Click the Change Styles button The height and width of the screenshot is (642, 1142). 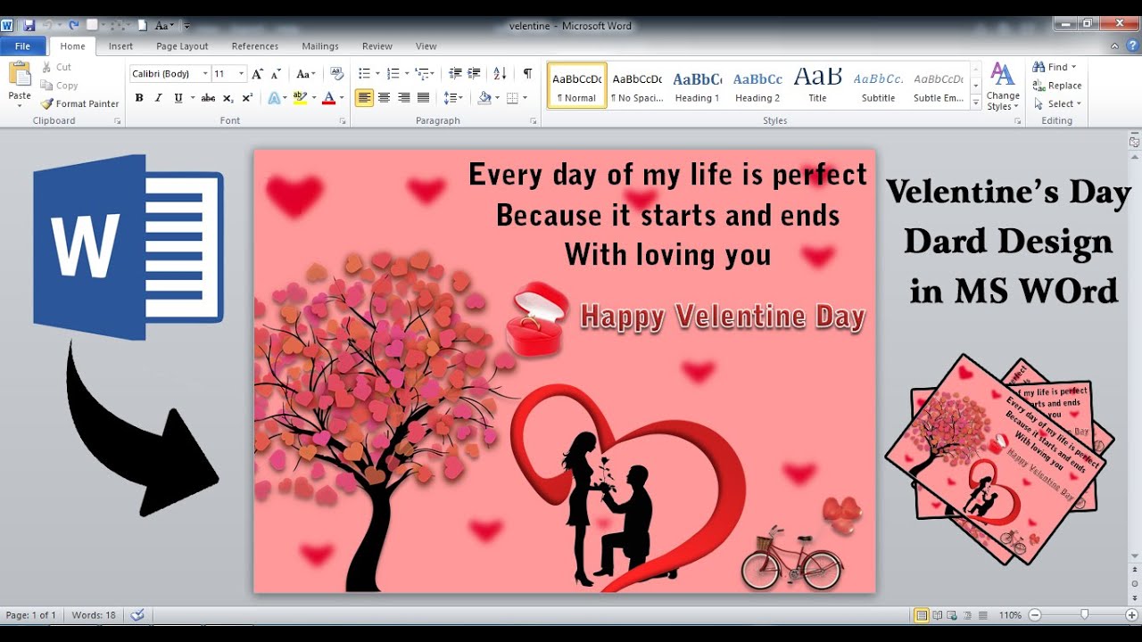click(1003, 87)
